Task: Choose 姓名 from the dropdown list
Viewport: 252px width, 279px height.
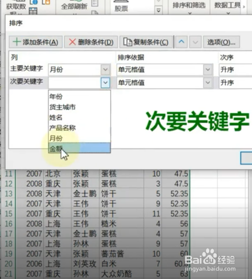Action: click(x=80, y=117)
